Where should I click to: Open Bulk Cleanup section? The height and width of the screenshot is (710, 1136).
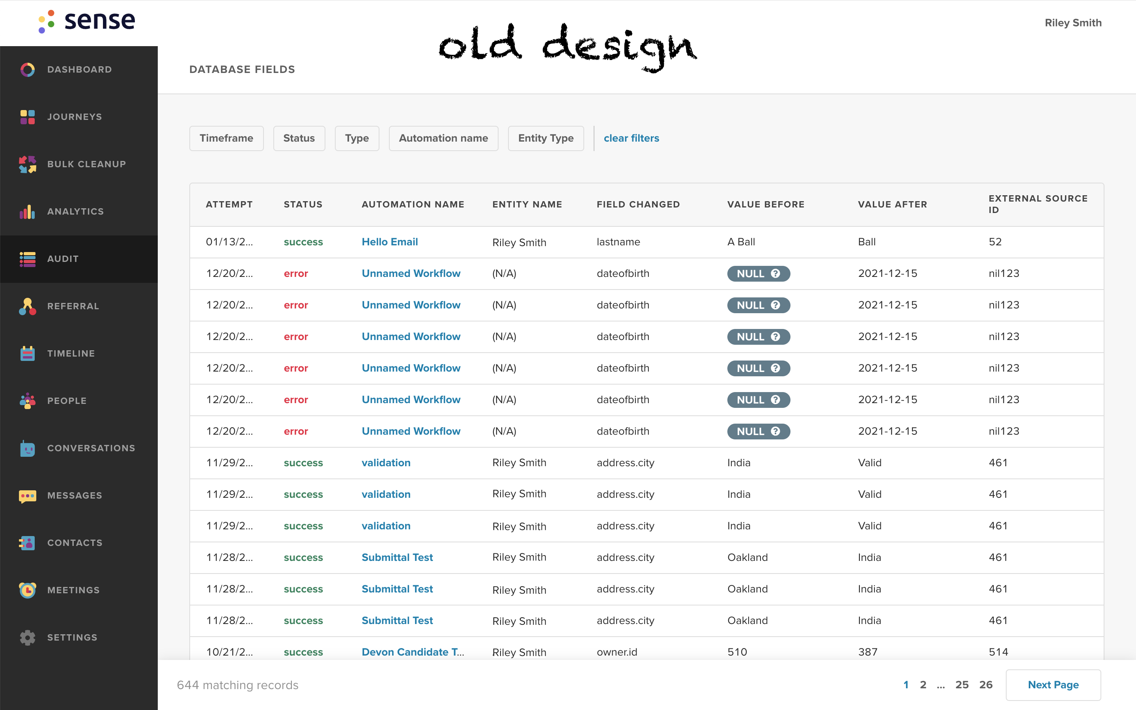click(79, 164)
